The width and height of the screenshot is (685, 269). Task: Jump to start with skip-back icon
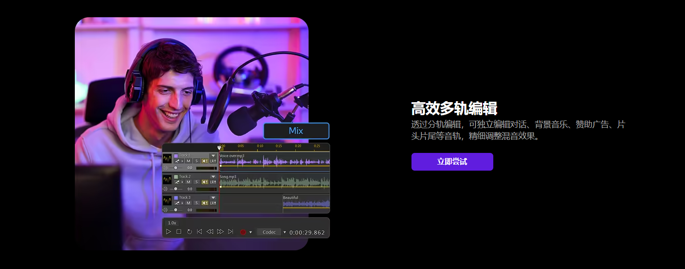coord(200,232)
